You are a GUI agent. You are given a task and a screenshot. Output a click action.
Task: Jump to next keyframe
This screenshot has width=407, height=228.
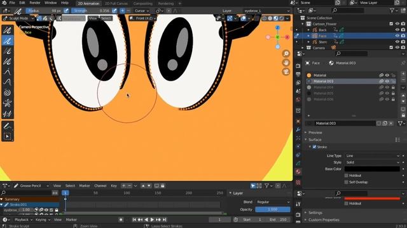[x=158, y=220]
